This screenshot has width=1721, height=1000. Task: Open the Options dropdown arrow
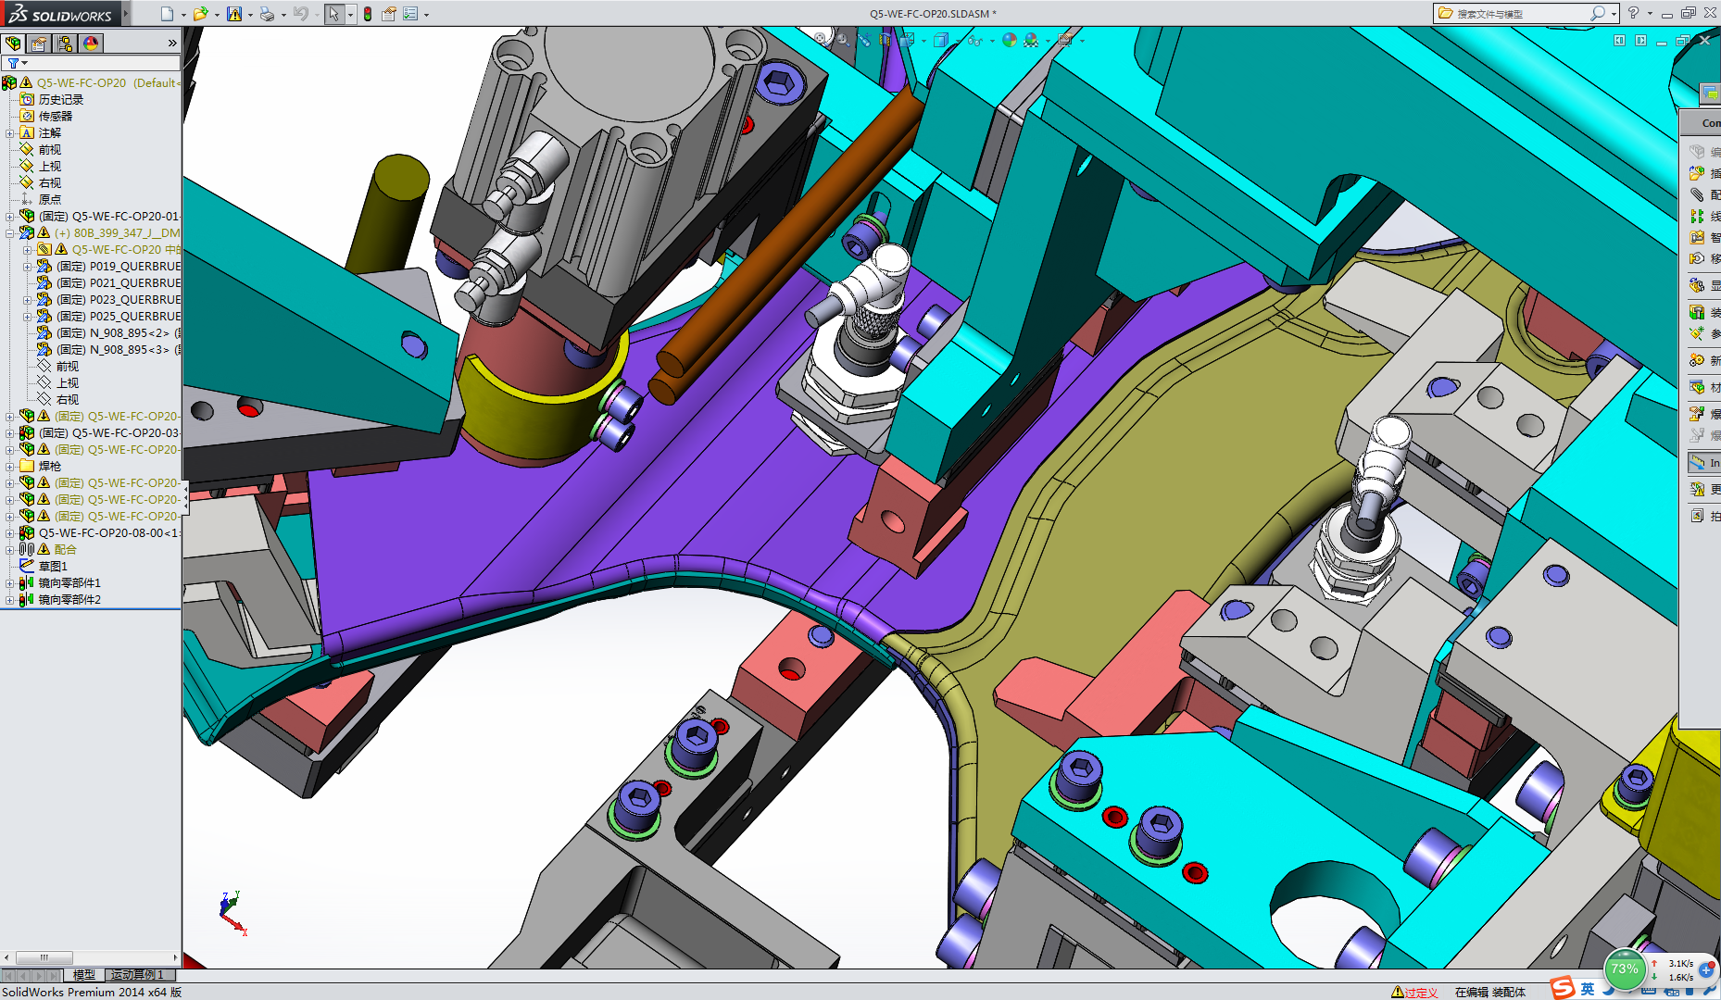(x=426, y=15)
